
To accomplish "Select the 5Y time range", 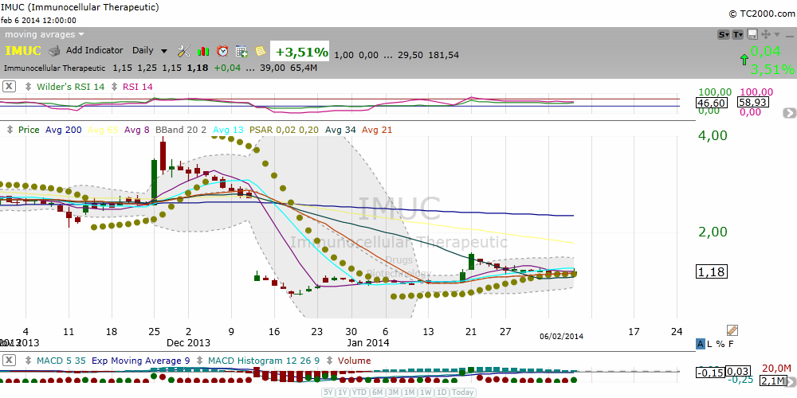I will pyautogui.click(x=329, y=392).
